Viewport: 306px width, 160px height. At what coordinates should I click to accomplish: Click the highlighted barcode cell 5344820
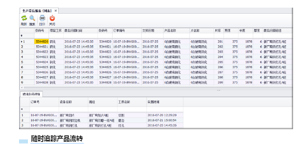pos(42,42)
